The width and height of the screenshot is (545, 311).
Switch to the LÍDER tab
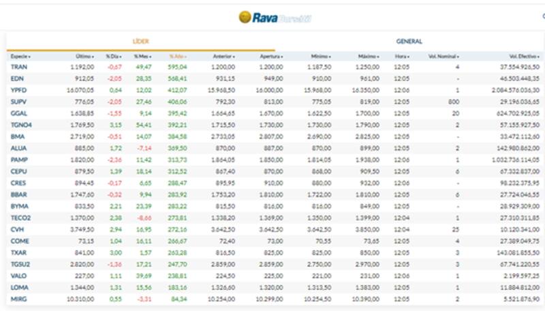pos(140,41)
